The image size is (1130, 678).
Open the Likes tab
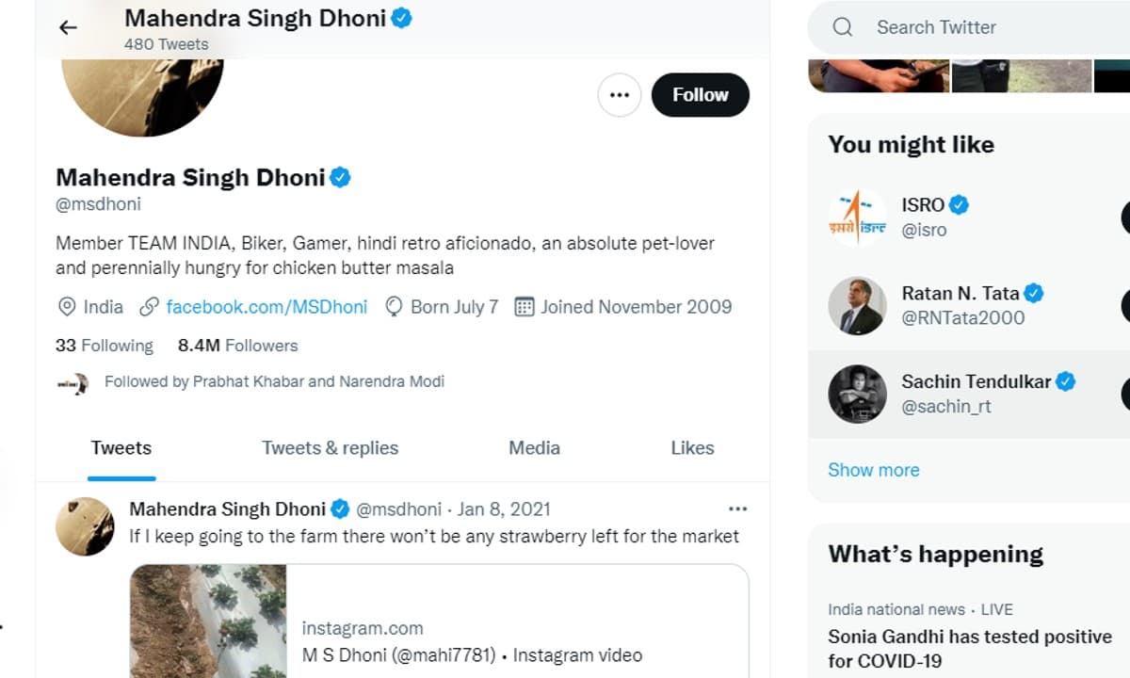pos(692,448)
